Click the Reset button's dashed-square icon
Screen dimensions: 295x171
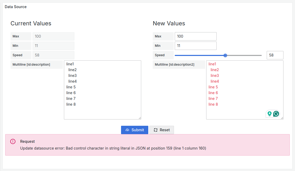(156, 130)
